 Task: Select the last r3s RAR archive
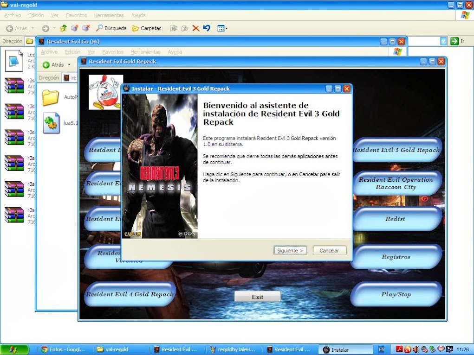[14, 215]
